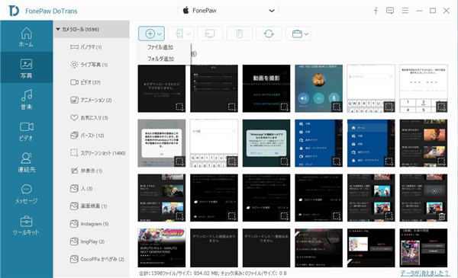Select the ビデオ (37) album

[x=92, y=82]
